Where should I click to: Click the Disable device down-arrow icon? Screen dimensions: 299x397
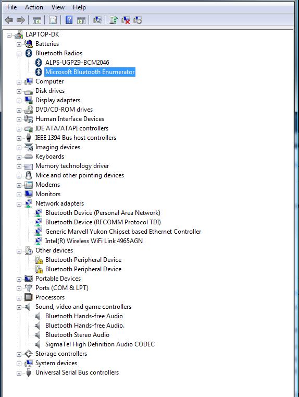pos(138,20)
